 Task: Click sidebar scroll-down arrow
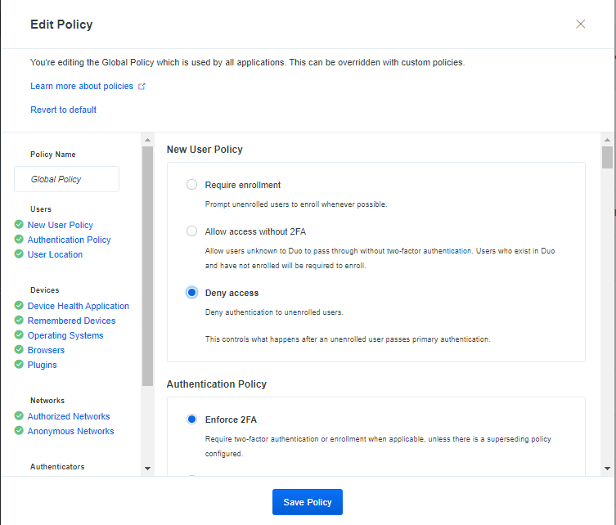pos(148,468)
